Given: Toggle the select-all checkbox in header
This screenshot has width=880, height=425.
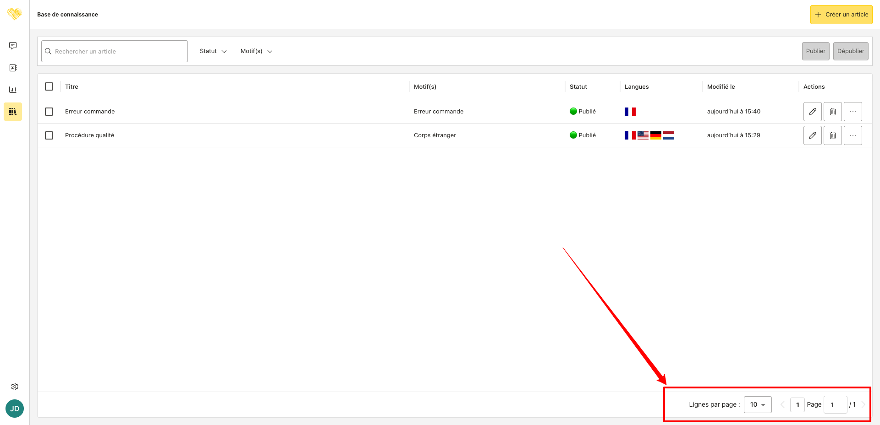Looking at the screenshot, I should coord(49,86).
